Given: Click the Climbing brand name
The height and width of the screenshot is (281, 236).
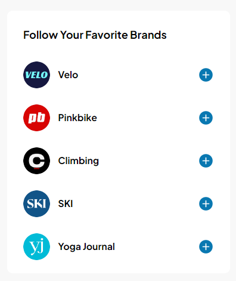Looking at the screenshot, I should 79,161.
